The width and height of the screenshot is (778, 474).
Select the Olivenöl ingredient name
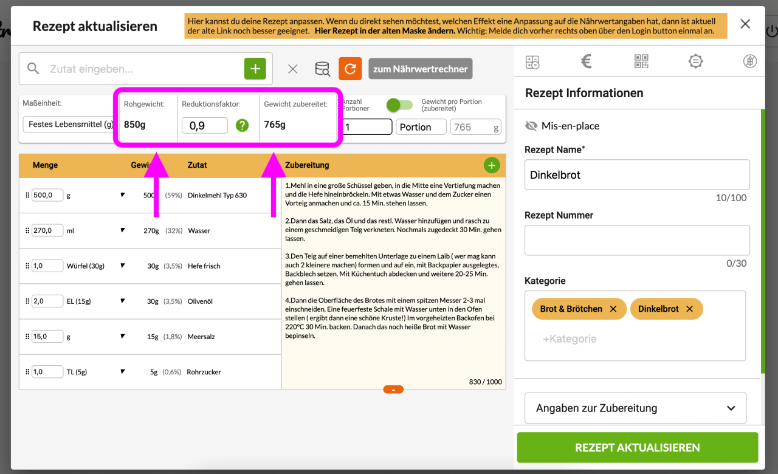coord(201,301)
